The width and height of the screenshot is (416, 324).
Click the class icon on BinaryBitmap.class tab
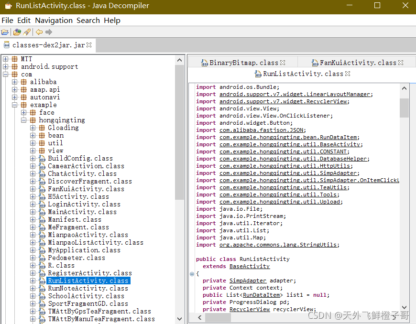[x=205, y=63]
